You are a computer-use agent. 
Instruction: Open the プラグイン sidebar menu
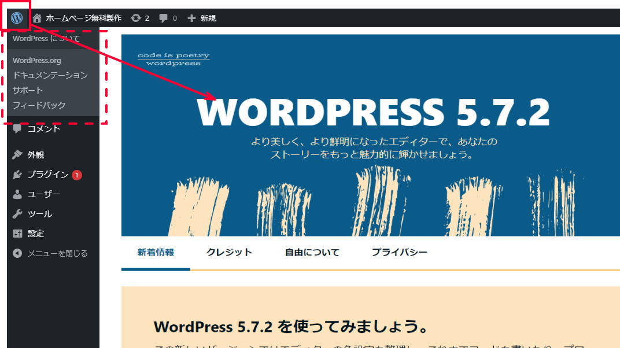tap(48, 175)
